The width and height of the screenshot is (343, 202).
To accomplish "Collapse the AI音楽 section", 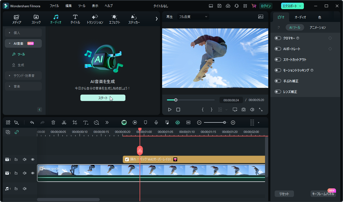I will [23, 43].
